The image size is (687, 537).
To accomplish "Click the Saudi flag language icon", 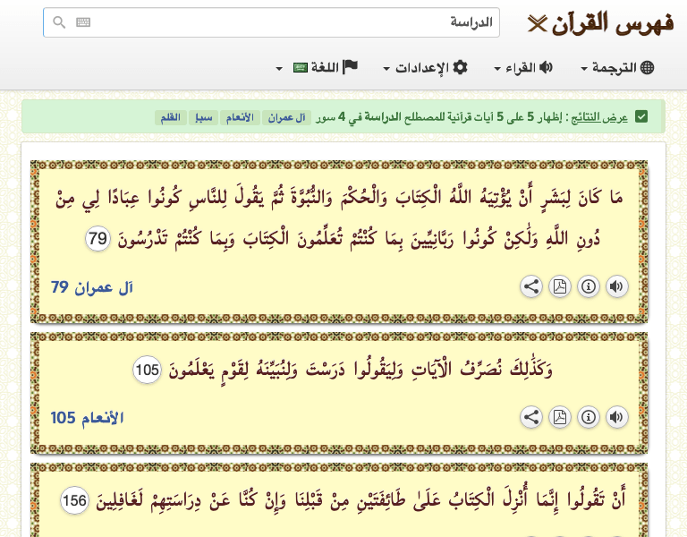I will 301,67.
